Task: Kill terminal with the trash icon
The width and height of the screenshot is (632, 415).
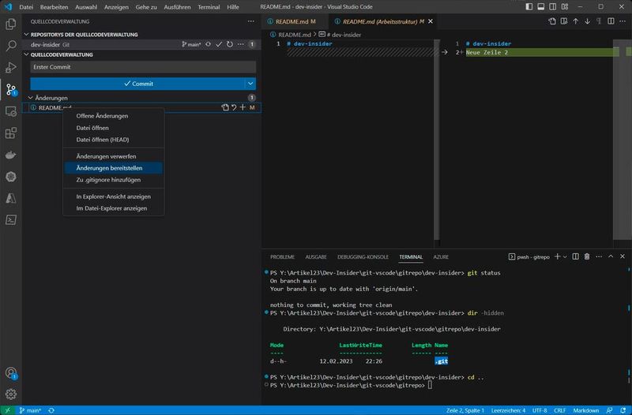Action: pyautogui.click(x=587, y=256)
